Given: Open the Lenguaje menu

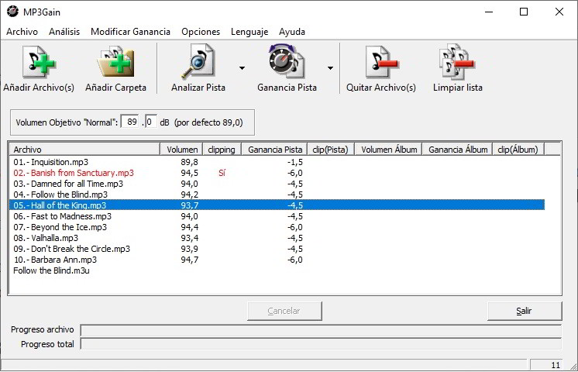Looking at the screenshot, I should (249, 32).
